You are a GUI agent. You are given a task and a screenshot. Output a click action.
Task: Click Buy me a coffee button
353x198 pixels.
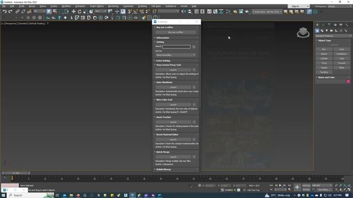pyautogui.click(x=175, y=32)
